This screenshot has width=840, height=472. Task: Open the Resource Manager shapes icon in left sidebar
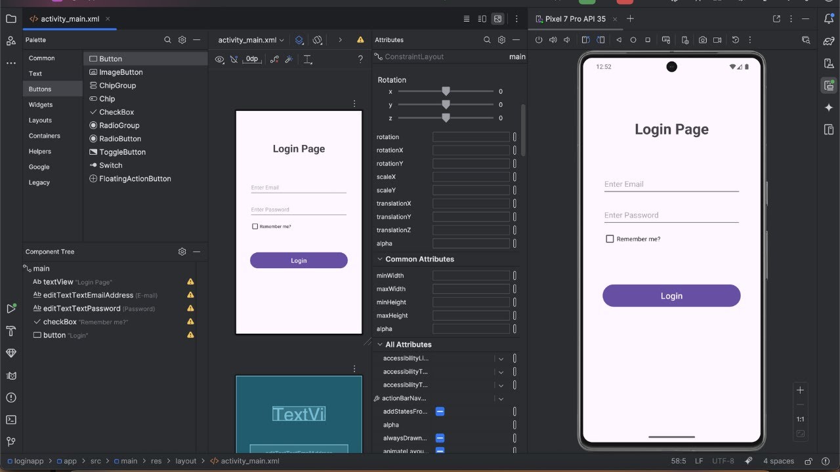click(10, 41)
